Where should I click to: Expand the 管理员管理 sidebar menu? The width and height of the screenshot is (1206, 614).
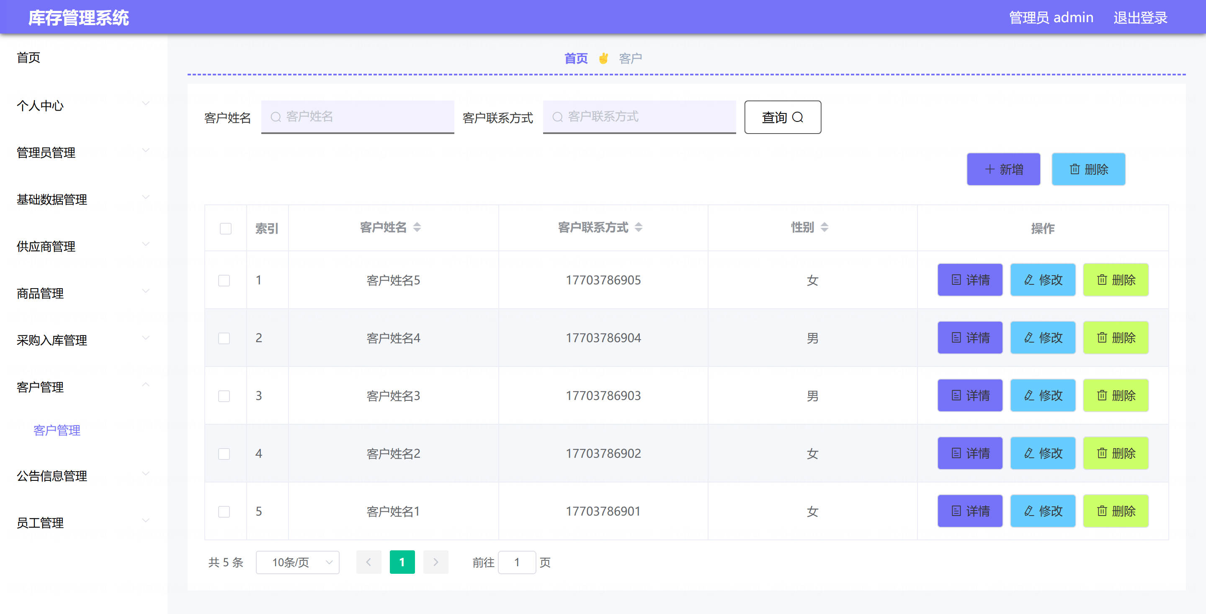click(x=83, y=152)
